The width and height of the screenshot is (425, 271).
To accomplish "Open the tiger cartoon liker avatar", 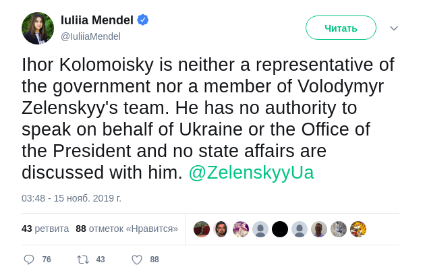I will pos(358,229).
